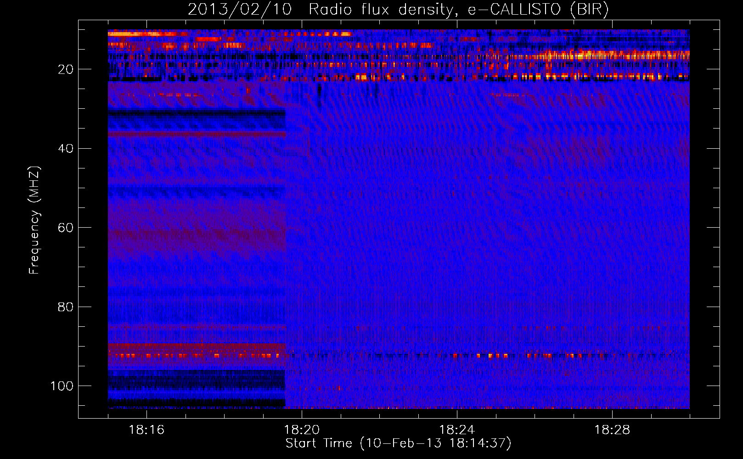This screenshot has height=459, width=743.
Task: Click the 20 MHz frequency tick label
Action: click(66, 69)
